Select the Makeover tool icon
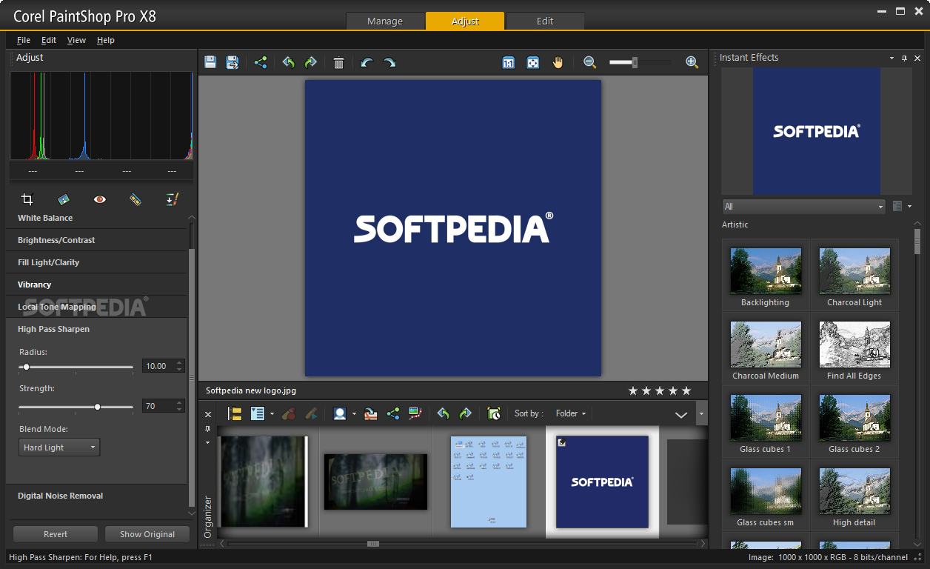Screen dimensions: 930x569 (136, 199)
